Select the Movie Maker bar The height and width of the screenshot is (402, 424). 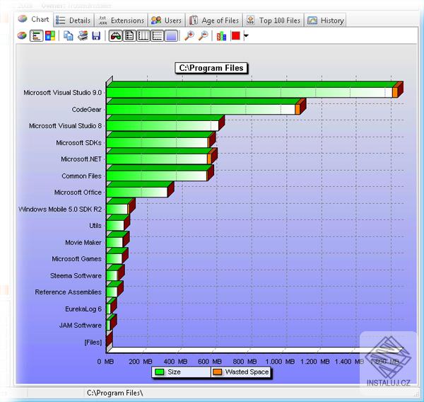click(114, 242)
